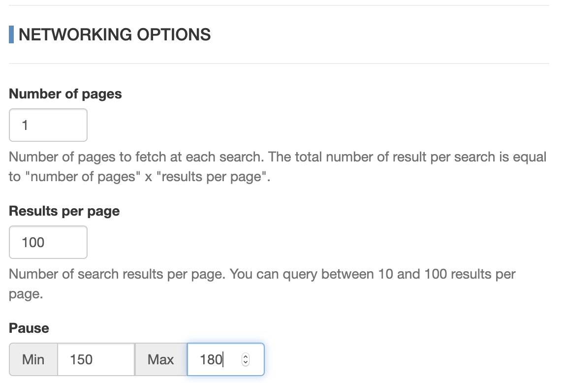Place cursor on the value 150
The image size is (564, 383).
pyautogui.click(x=81, y=359)
